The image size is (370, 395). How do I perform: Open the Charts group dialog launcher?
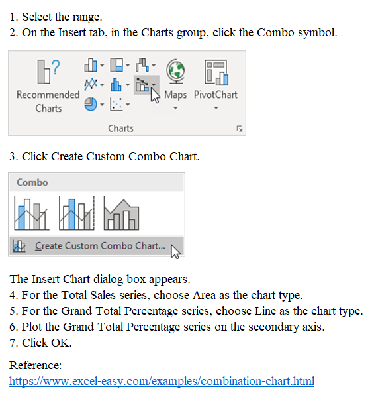point(240,129)
